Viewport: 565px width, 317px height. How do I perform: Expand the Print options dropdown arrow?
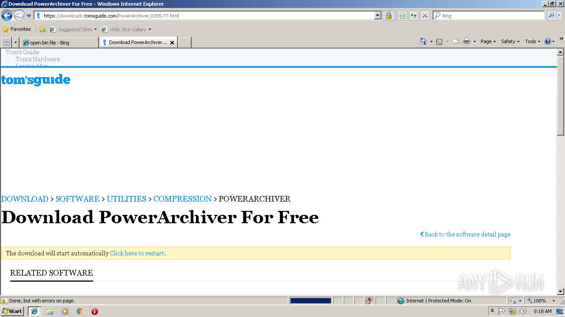pyautogui.click(x=475, y=41)
